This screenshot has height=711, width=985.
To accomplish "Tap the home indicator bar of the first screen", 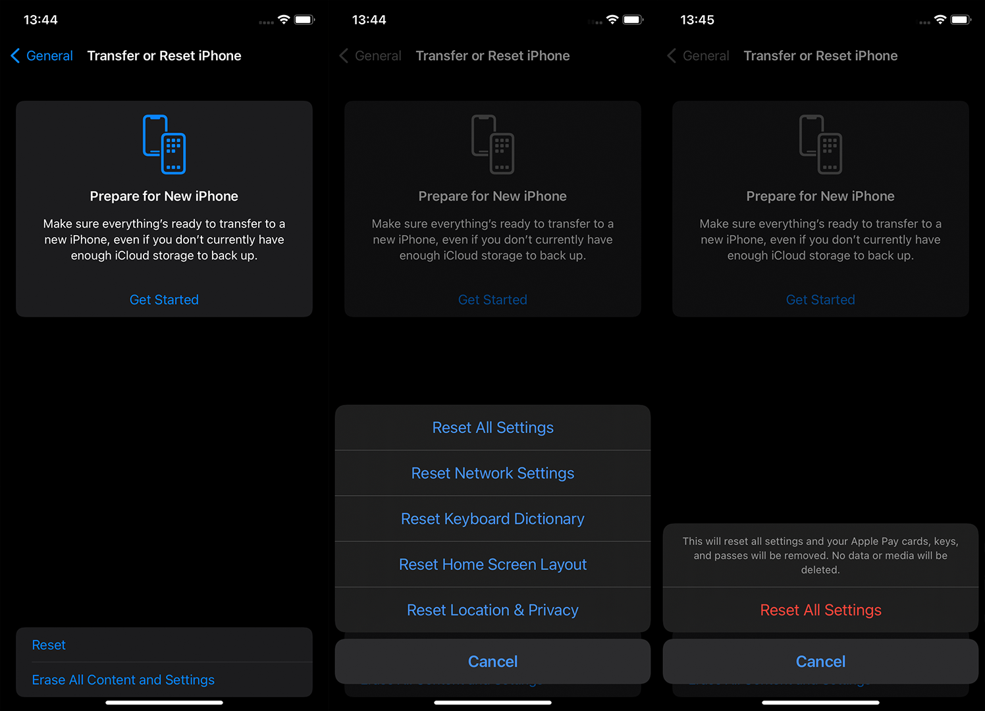I will (164, 702).
